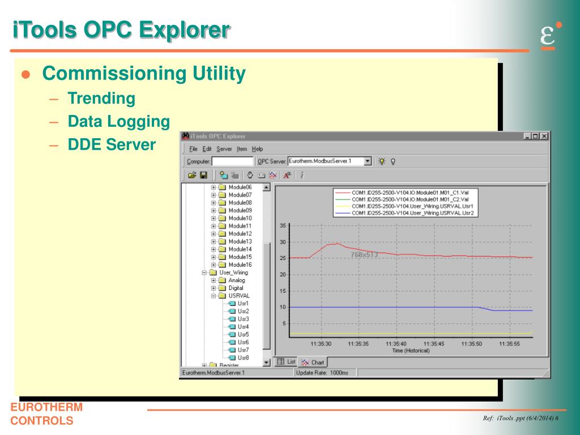Select Module15 in the tree

pyautogui.click(x=240, y=257)
